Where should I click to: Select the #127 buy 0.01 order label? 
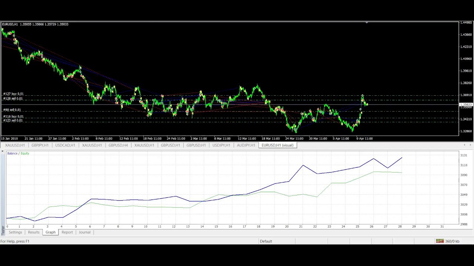tap(13, 94)
